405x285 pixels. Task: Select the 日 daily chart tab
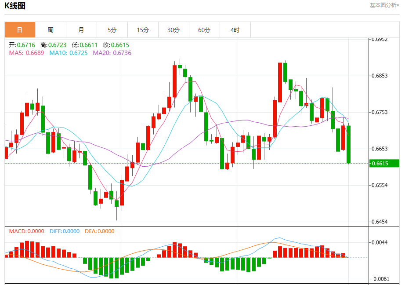pyautogui.click(x=20, y=30)
